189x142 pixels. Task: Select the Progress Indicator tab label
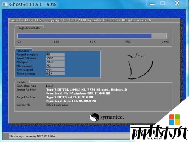29,28
